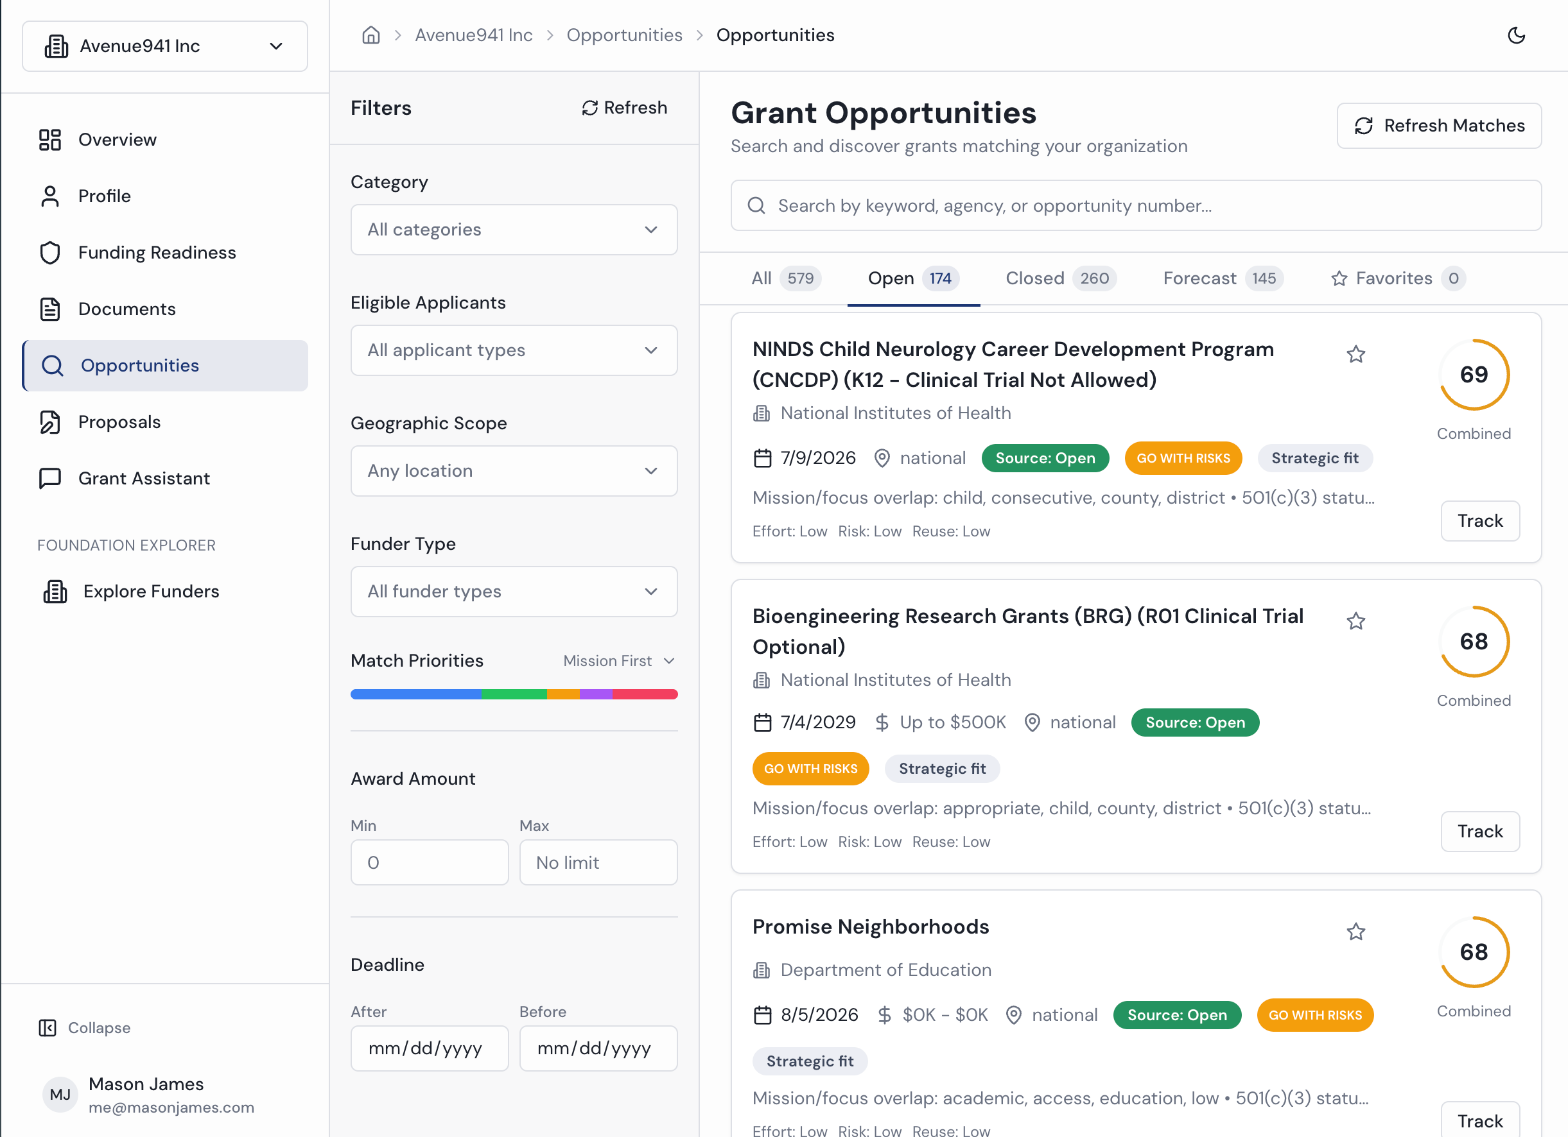Click the calendar icon beside 8/5/2026

763,1014
